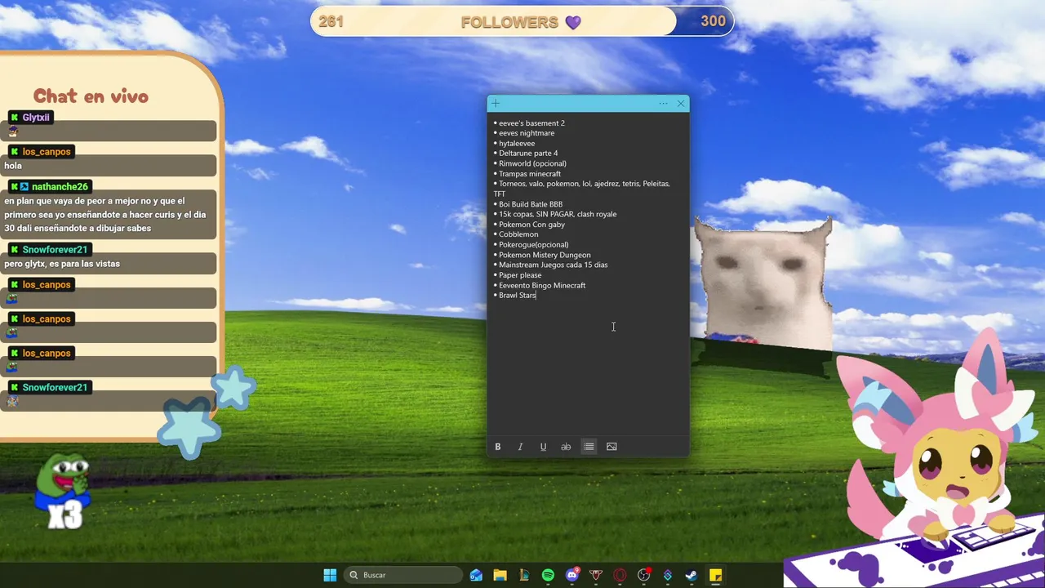
Task: Click the 'Pokerogue(opcional)' line
Action: 533,245
